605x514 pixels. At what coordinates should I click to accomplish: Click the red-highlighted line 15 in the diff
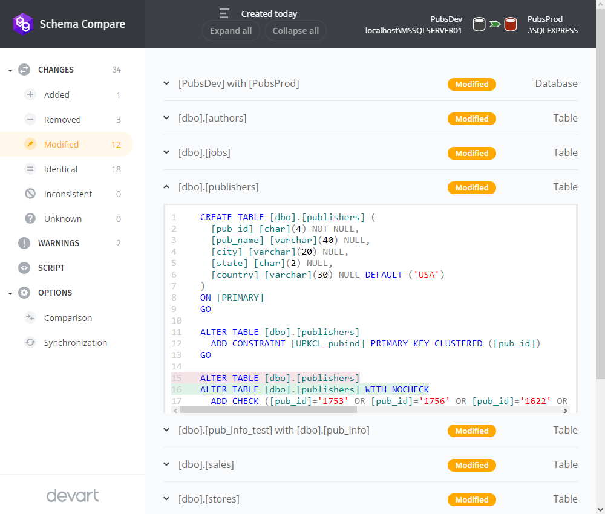266,378
